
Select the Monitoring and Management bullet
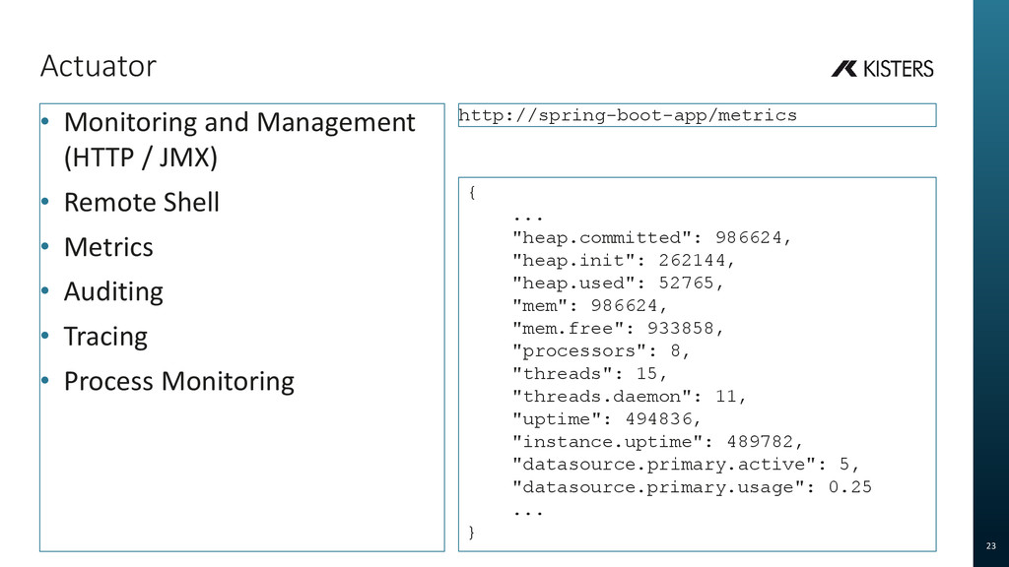coord(239,140)
